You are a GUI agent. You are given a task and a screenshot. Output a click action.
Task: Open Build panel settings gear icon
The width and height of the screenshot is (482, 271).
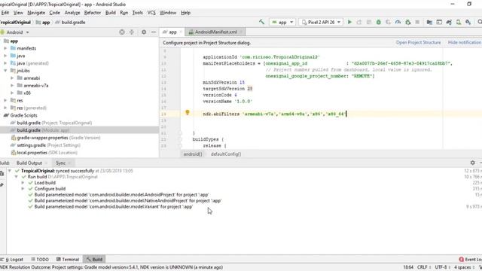click(472, 163)
